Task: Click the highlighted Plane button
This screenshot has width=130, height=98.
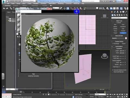Action: click(123, 33)
